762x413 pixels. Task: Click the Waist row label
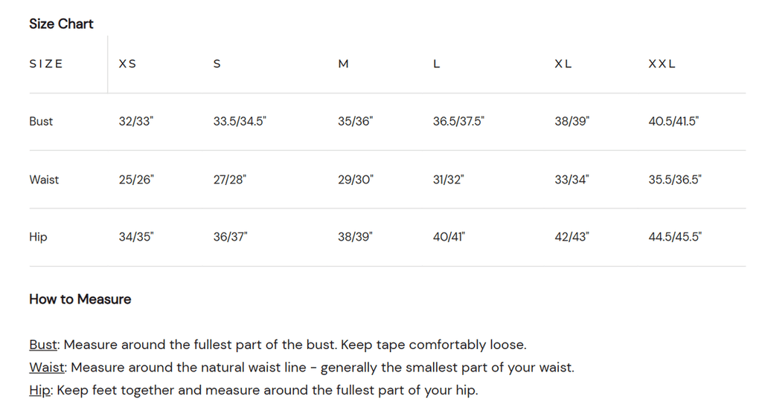coord(44,179)
